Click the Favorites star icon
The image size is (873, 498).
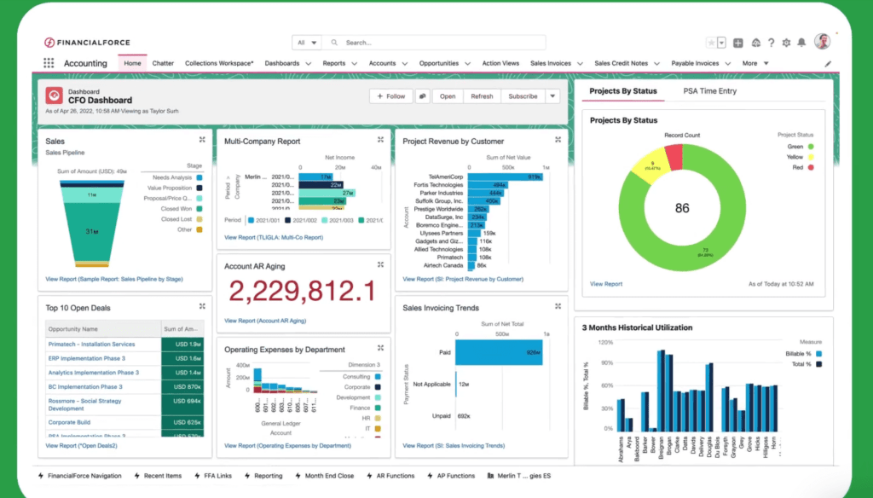(x=711, y=43)
